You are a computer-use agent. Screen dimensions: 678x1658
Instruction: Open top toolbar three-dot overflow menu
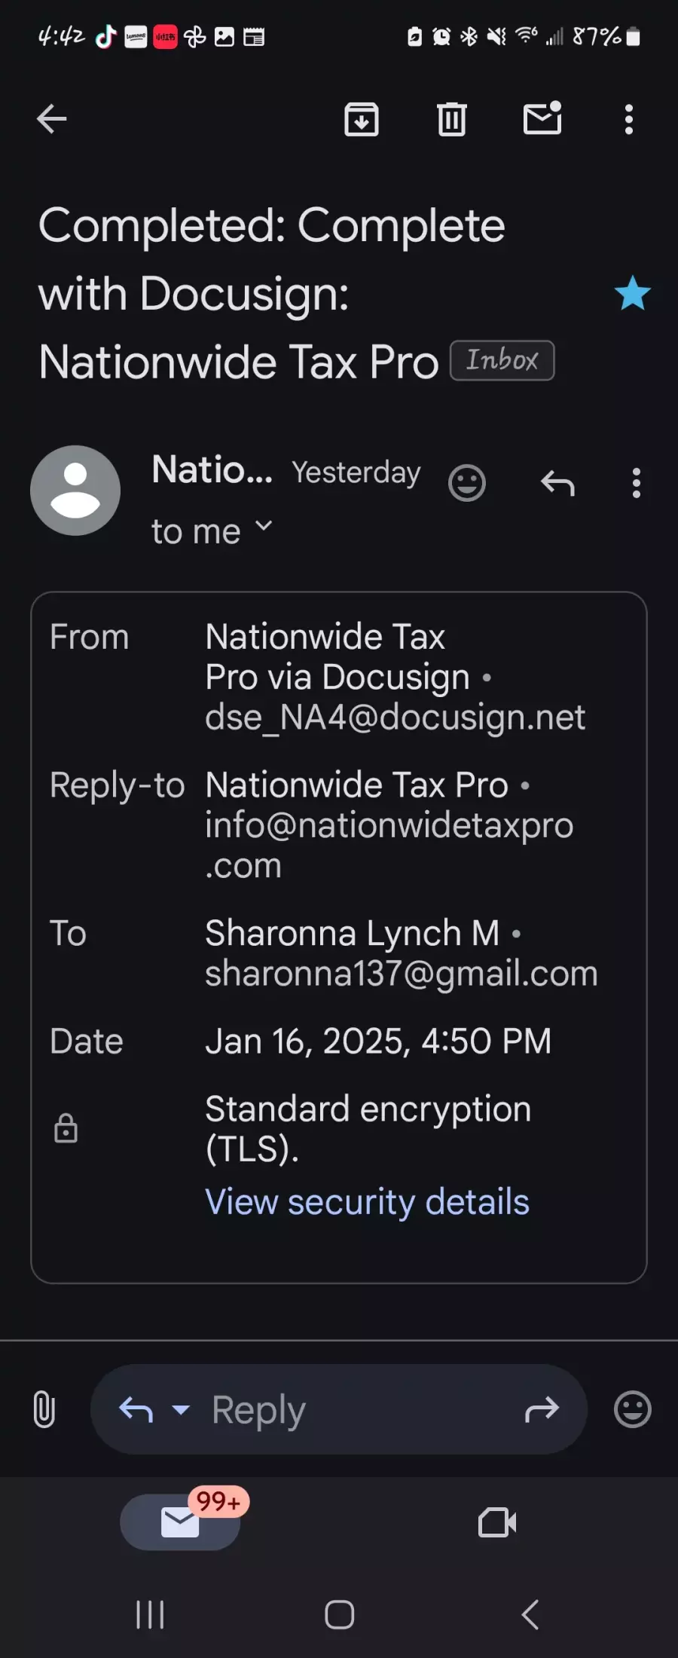tap(629, 120)
